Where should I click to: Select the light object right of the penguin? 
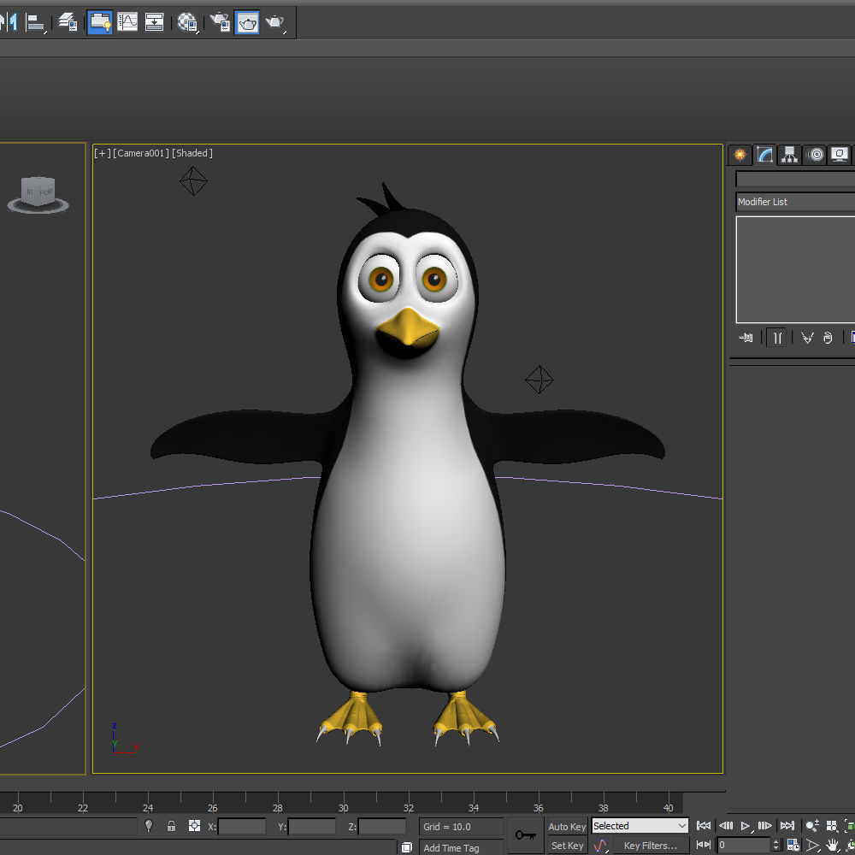(540, 380)
